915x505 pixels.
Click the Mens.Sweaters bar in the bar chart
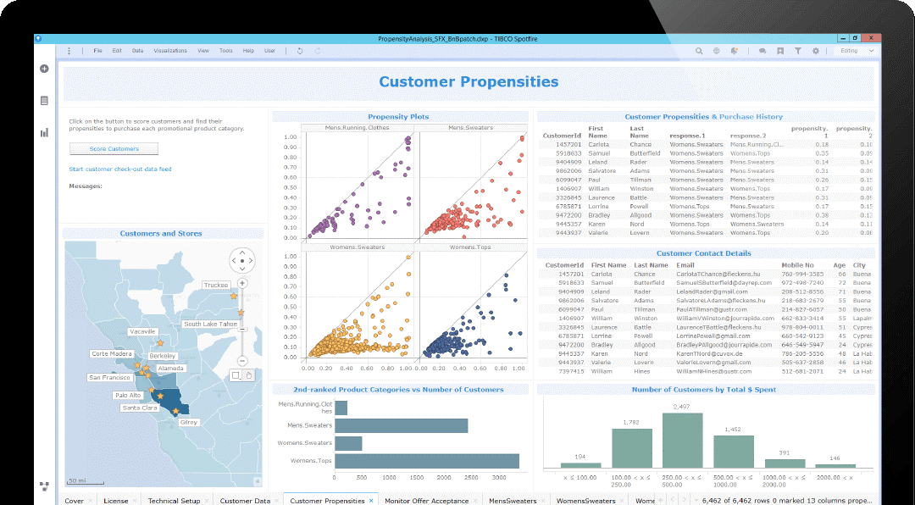click(x=401, y=425)
